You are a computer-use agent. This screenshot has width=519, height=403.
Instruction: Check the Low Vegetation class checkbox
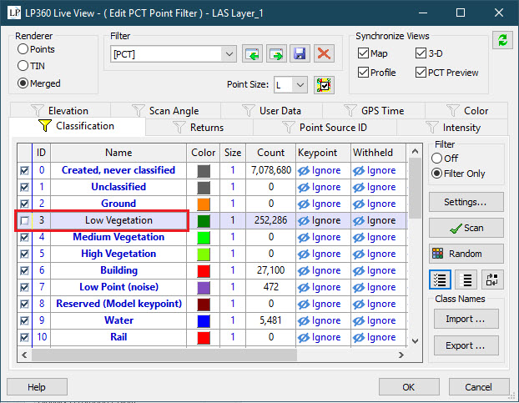[24, 220]
